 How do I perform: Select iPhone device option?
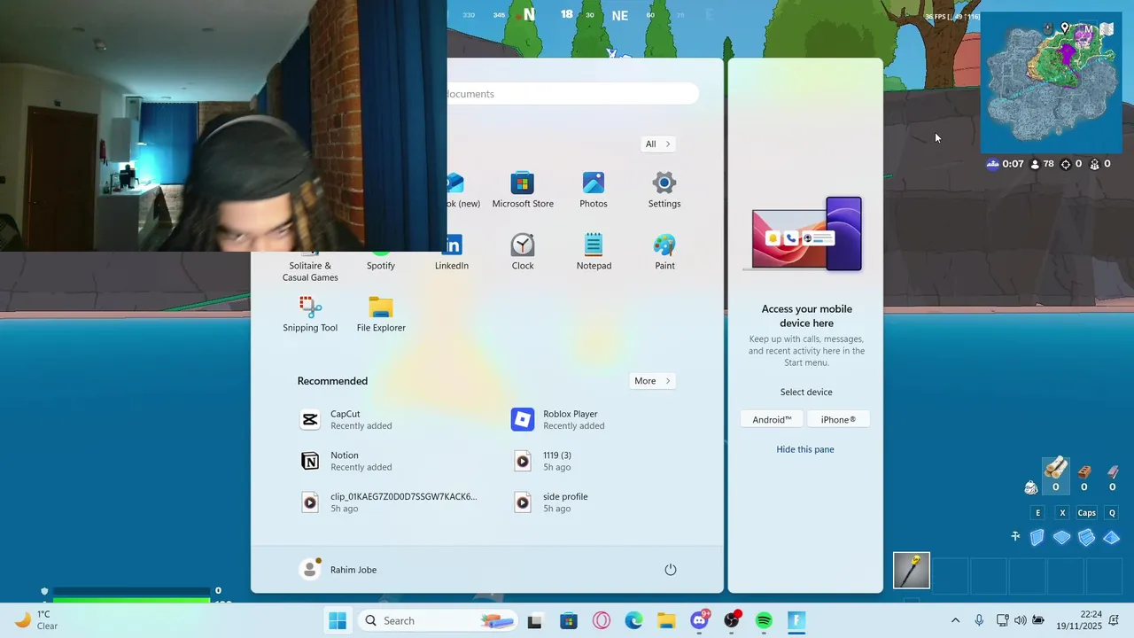point(838,420)
